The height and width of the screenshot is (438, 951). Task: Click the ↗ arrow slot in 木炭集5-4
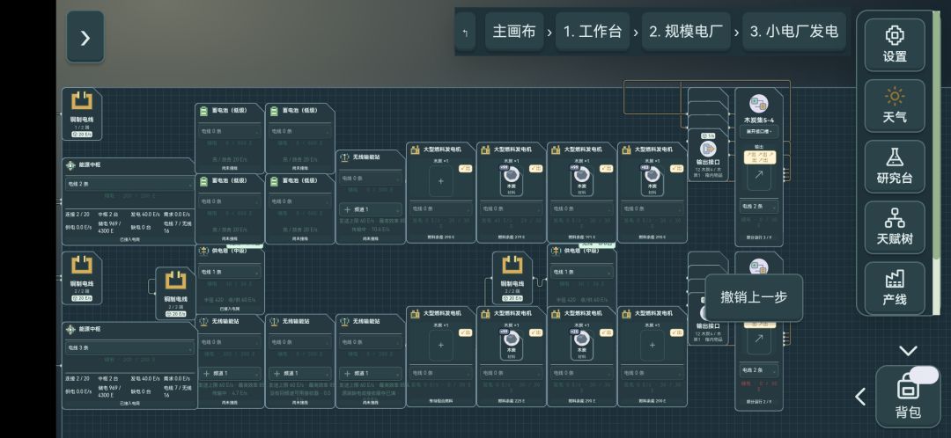click(758, 176)
